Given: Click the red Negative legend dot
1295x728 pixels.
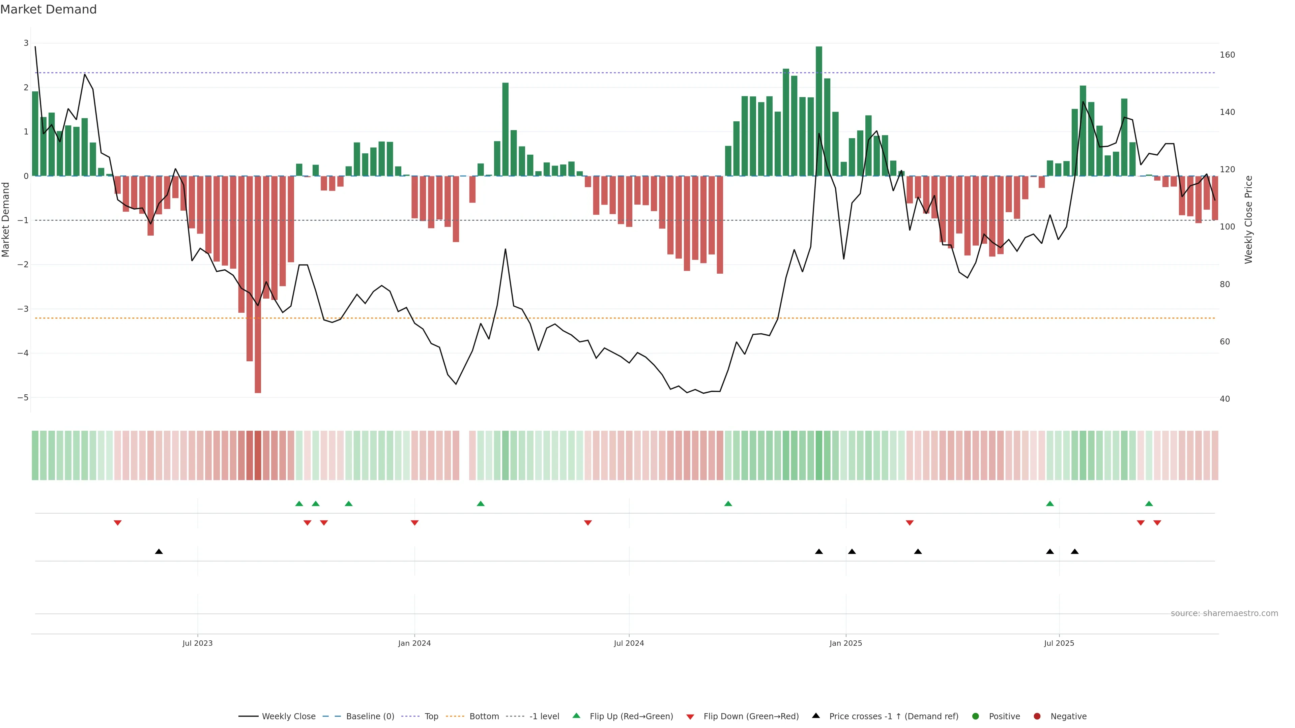Looking at the screenshot, I should tap(1037, 717).
